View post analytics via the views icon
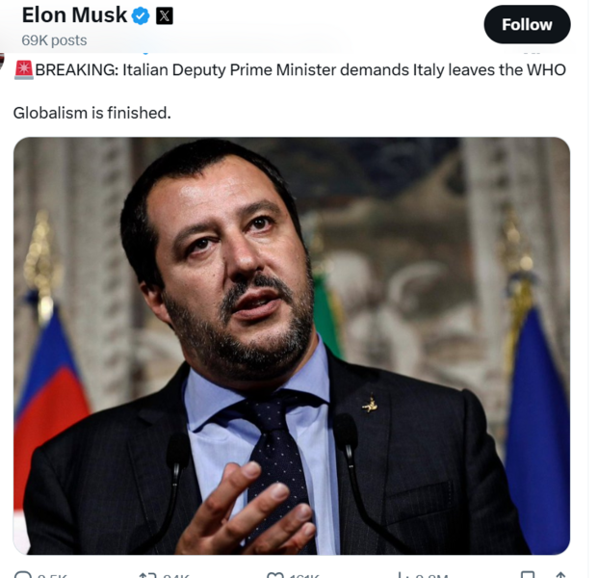The width and height of the screenshot is (598, 578). (x=401, y=575)
